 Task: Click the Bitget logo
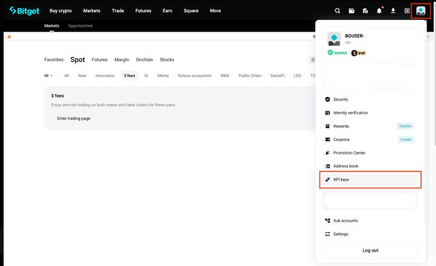coord(24,10)
